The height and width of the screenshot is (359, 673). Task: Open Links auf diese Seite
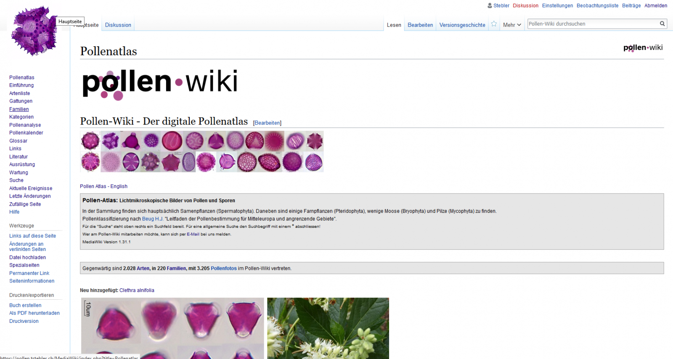point(32,236)
